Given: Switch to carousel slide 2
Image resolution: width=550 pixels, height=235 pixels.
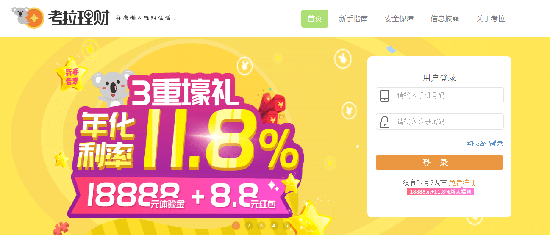Looking at the screenshot, I should 249,226.
